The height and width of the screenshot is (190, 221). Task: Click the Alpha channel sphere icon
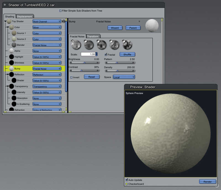pyautogui.click(x=12, y=51)
